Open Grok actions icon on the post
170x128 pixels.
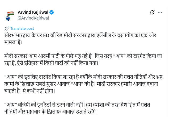[152, 12]
